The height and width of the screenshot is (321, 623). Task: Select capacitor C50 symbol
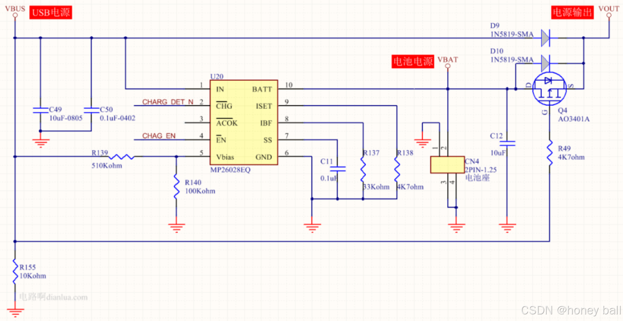[92, 110]
